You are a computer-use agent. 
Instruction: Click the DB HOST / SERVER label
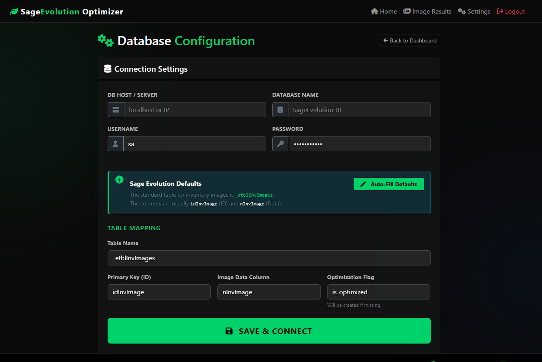pos(132,95)
